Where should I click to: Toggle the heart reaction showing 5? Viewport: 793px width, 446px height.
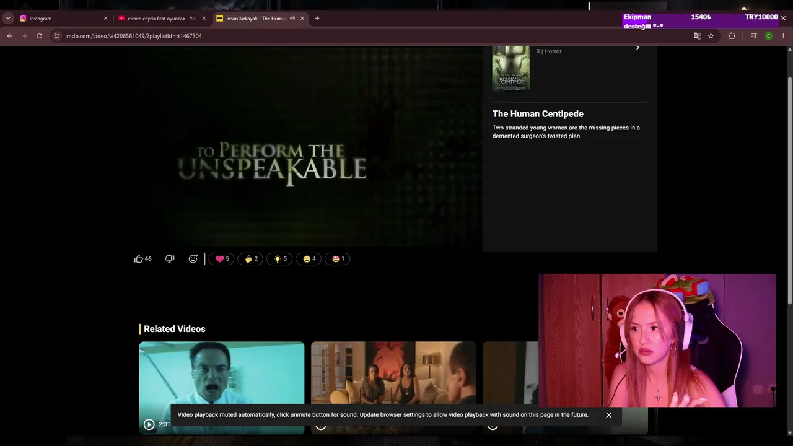coord(222,259)
